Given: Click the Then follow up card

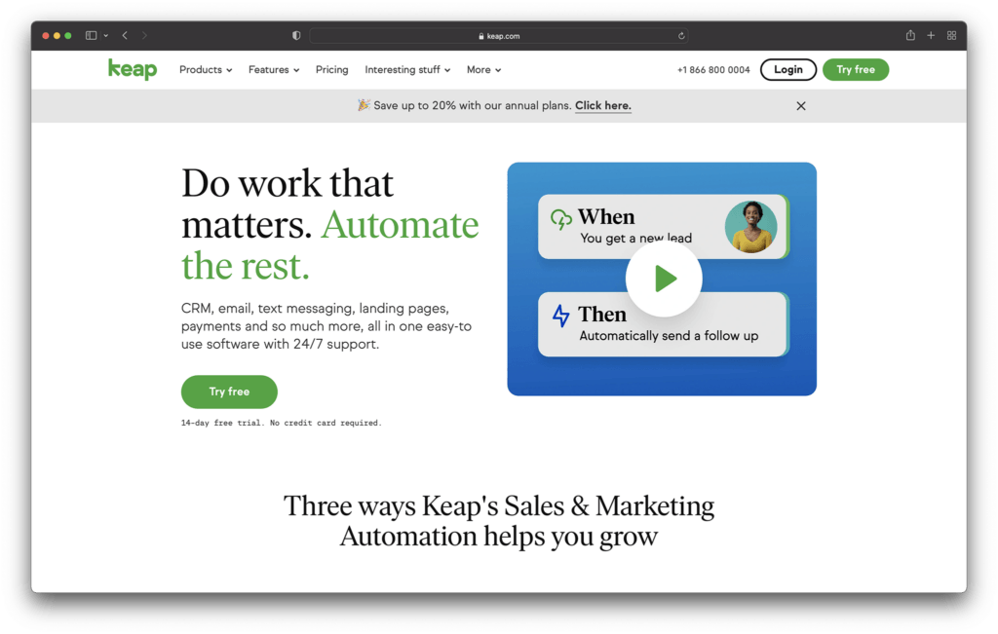Looking at the screenshot, I should pos(663,324).
